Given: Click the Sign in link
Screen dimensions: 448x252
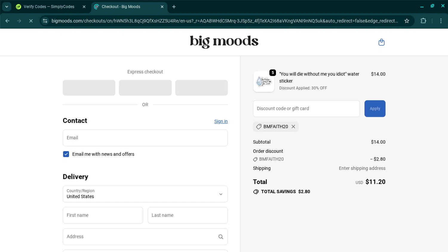Looking at the screenshot, I should tap(221, 121).
